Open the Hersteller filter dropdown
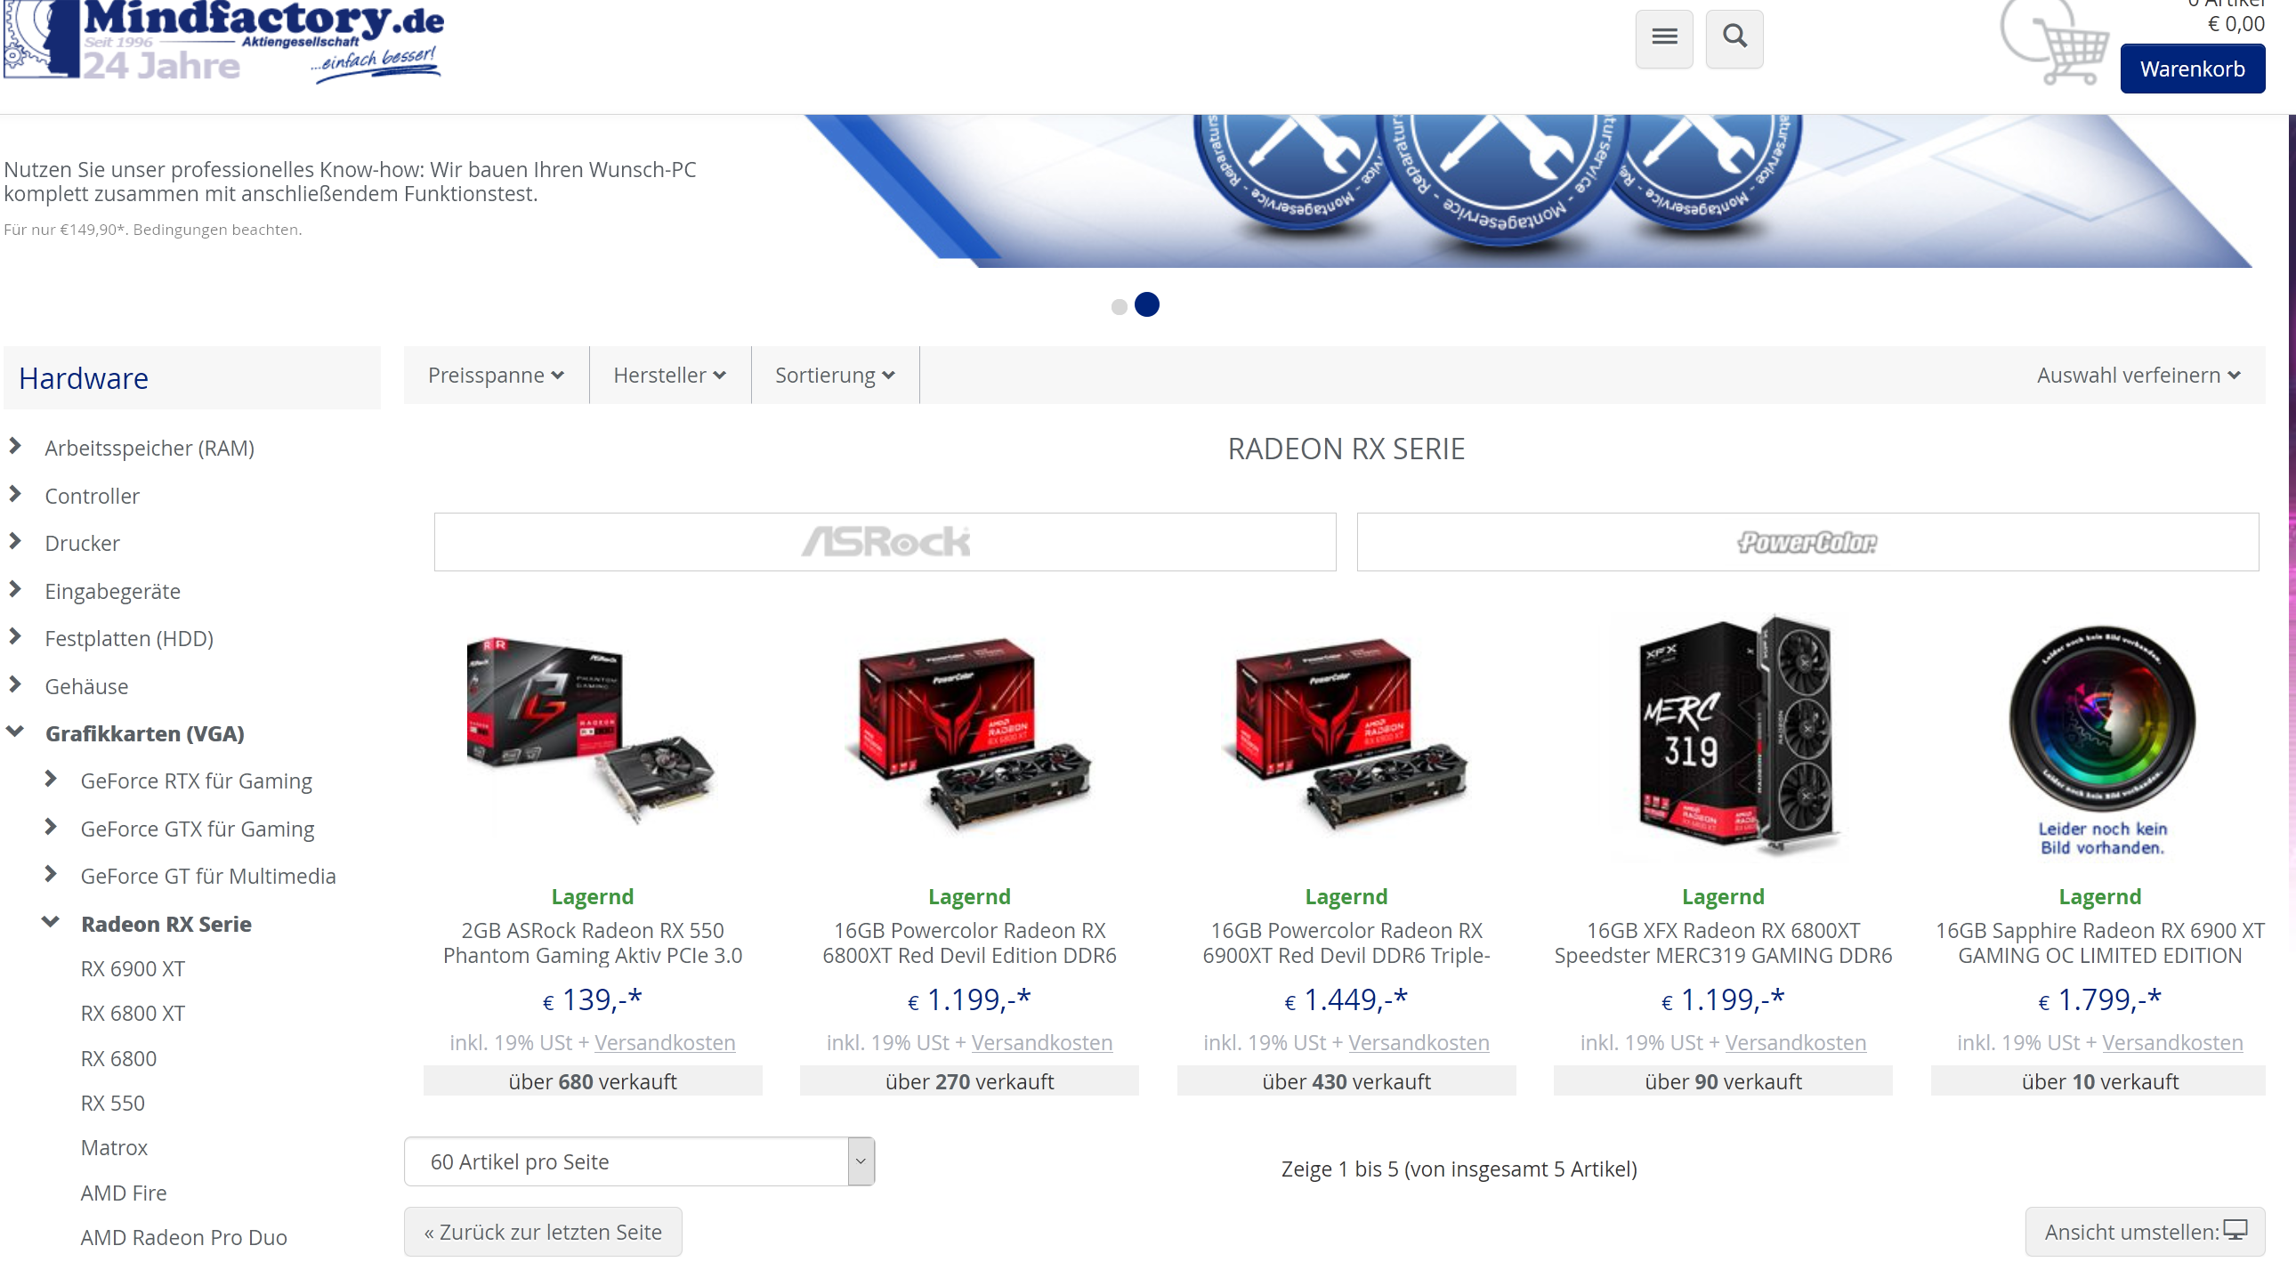 point(669,376)
